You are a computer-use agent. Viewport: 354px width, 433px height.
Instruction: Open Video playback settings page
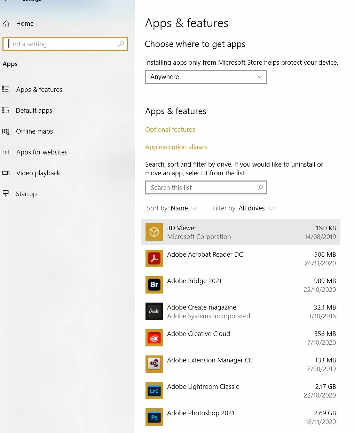click(x=38, y=173)
